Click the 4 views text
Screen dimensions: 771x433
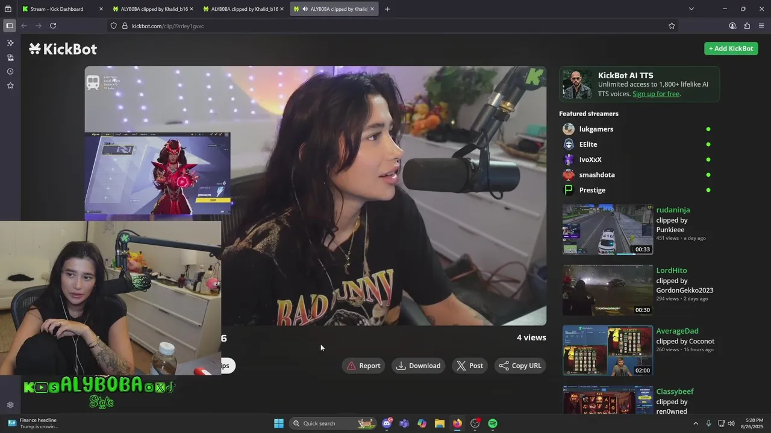pos(531,338)
